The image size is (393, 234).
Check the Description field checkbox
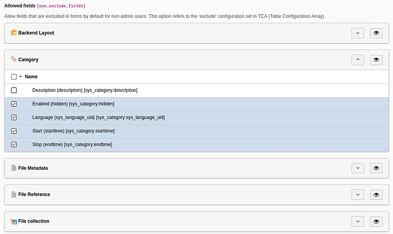[14, 90]
